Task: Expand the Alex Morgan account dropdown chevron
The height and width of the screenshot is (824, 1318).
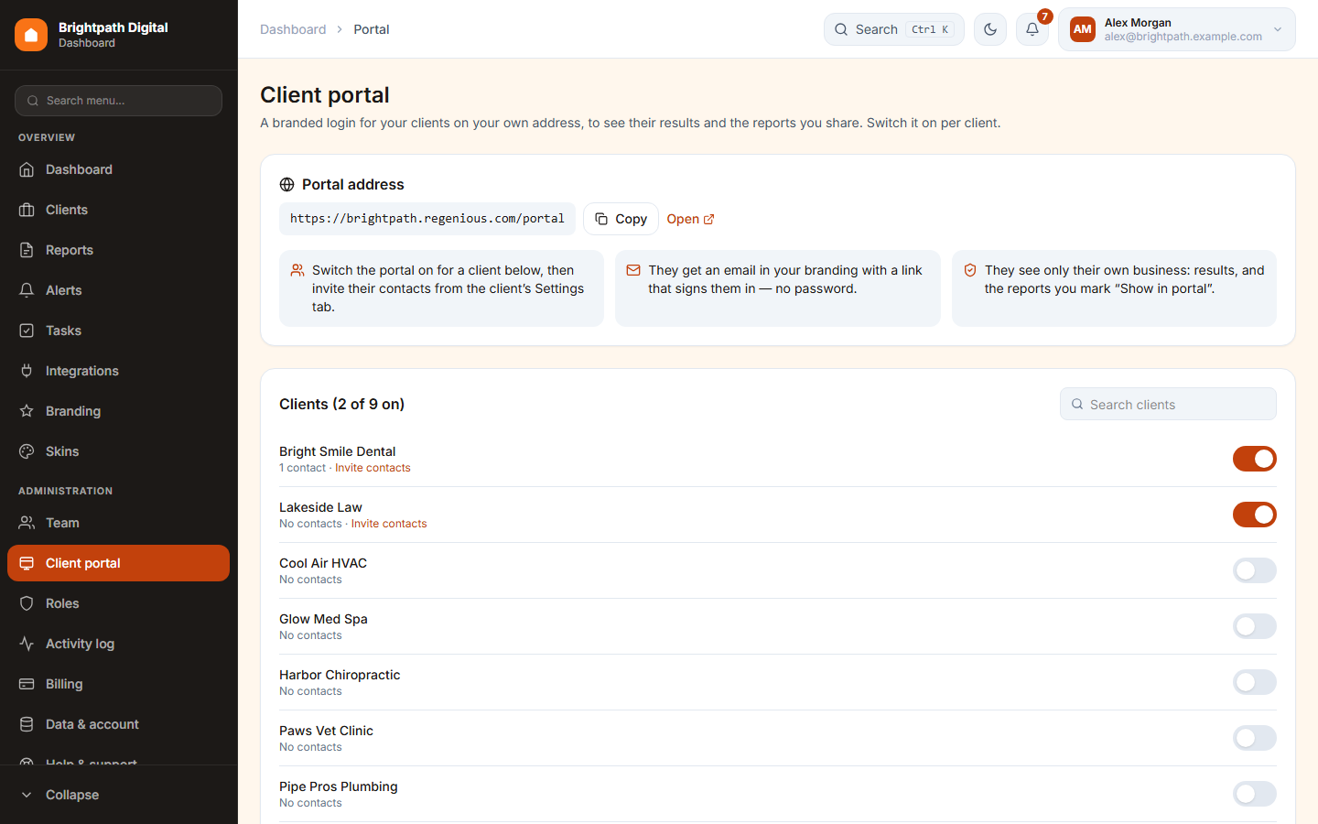Action: 1278,29
